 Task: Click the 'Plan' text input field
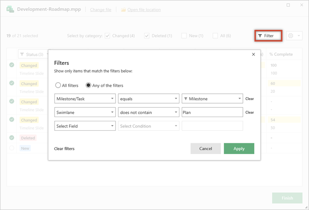(x=212, y=112)
